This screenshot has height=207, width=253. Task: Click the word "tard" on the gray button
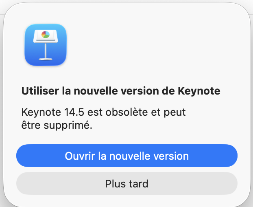click(x=137, y=183)
